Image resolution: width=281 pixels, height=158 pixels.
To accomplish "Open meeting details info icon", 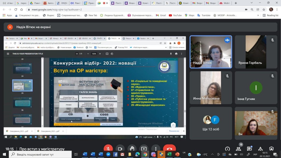I will (227, 149).
